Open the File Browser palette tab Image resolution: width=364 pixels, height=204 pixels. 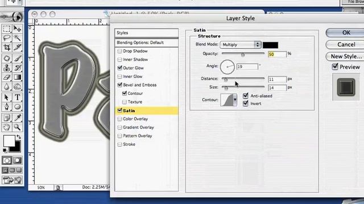(353, 2)
